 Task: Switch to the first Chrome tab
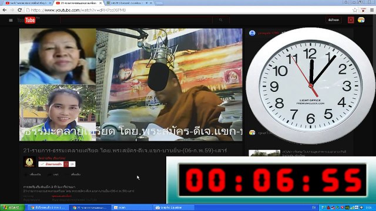[x=28, y=3]
